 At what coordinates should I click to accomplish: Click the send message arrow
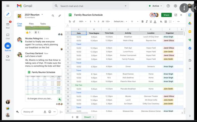tap(61, 112)
